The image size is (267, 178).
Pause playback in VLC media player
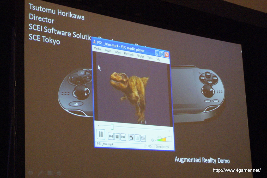(x=101, y=134)
